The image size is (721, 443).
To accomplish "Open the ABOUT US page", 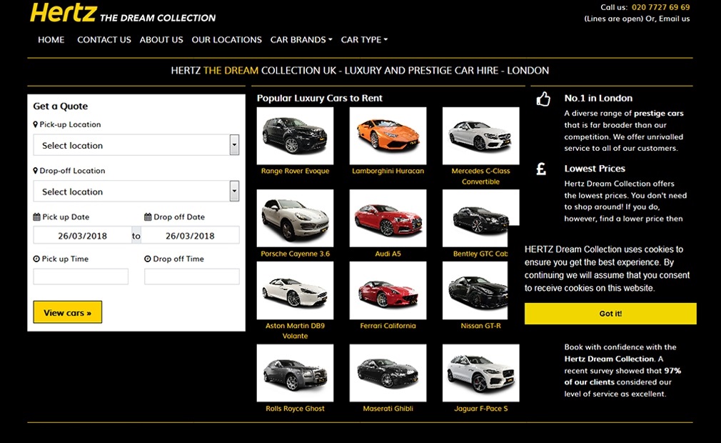I will (x=161, y=39).
